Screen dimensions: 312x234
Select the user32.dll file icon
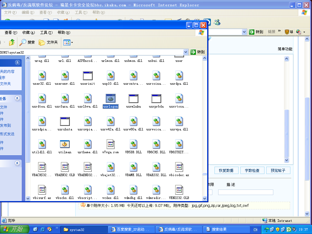tap(42, 76)
